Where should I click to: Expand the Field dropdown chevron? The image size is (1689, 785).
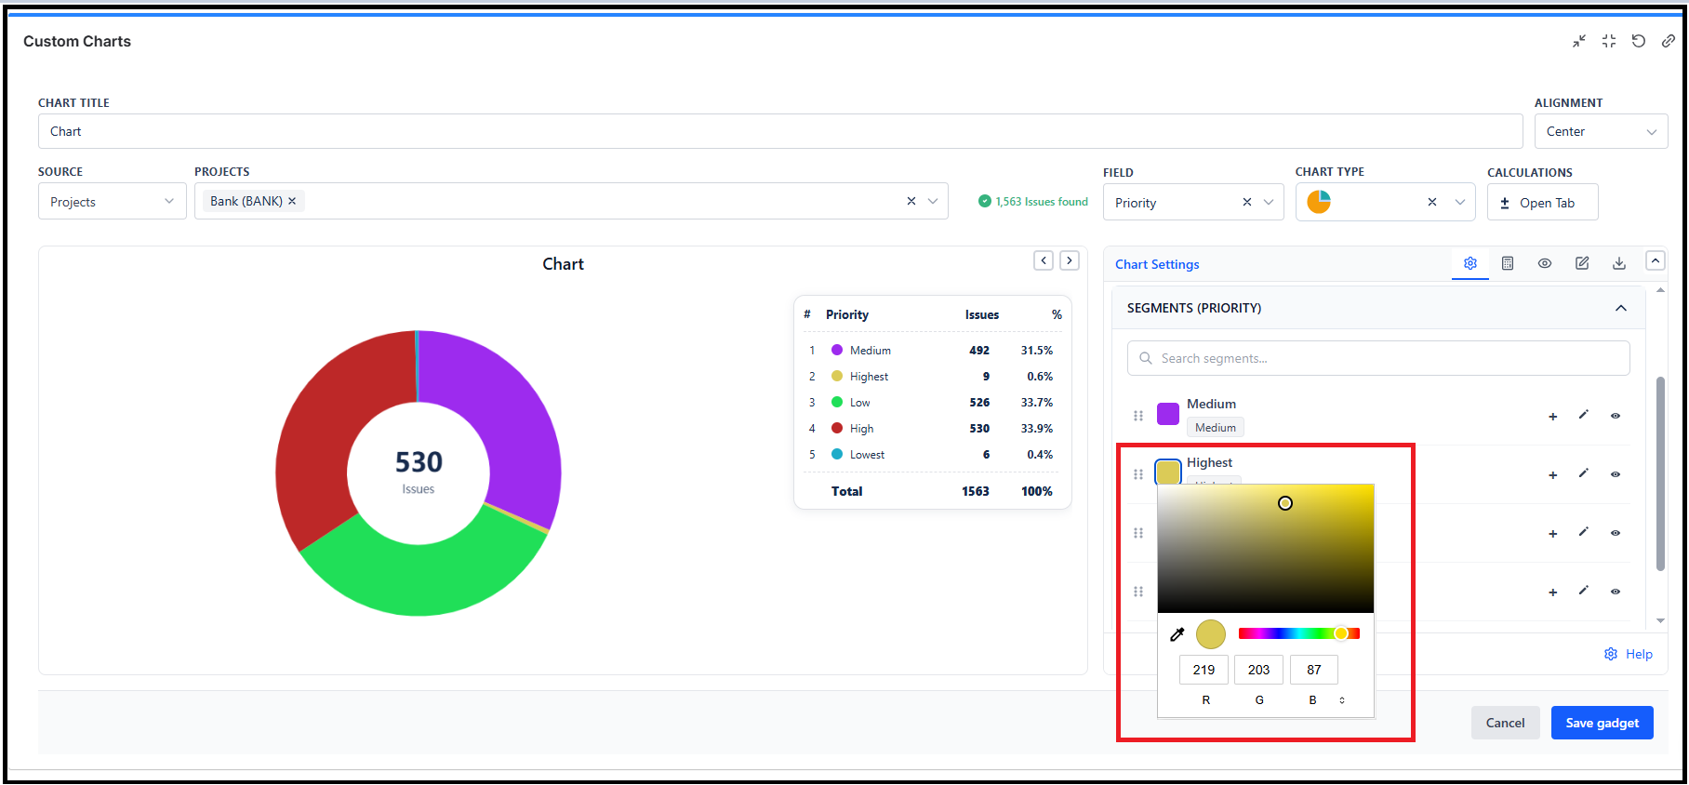pyautogui.click(x=1269, y=202)
